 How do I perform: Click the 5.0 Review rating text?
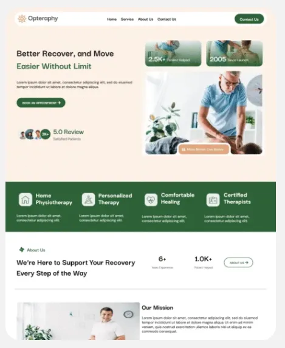(x=69, y=132)
